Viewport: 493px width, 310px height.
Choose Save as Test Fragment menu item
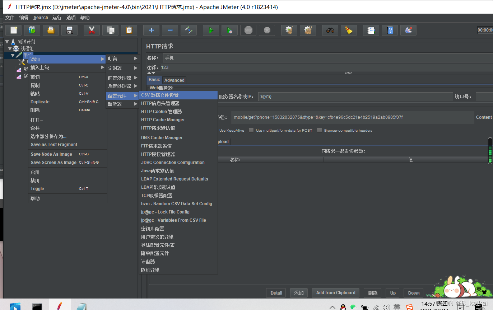pos(68,145)
